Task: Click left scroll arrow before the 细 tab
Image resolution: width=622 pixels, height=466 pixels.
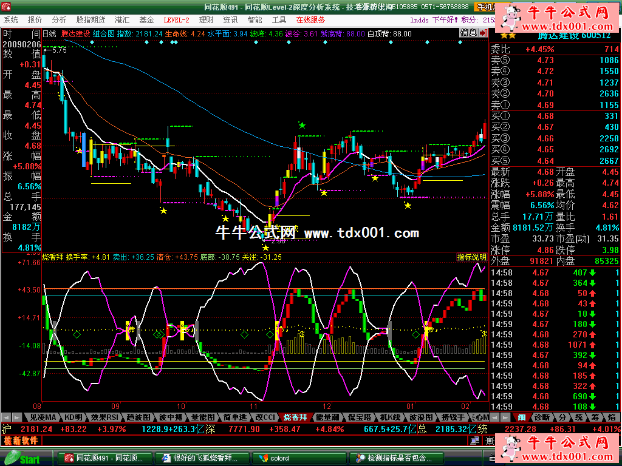Action: (x=496, y=417)
